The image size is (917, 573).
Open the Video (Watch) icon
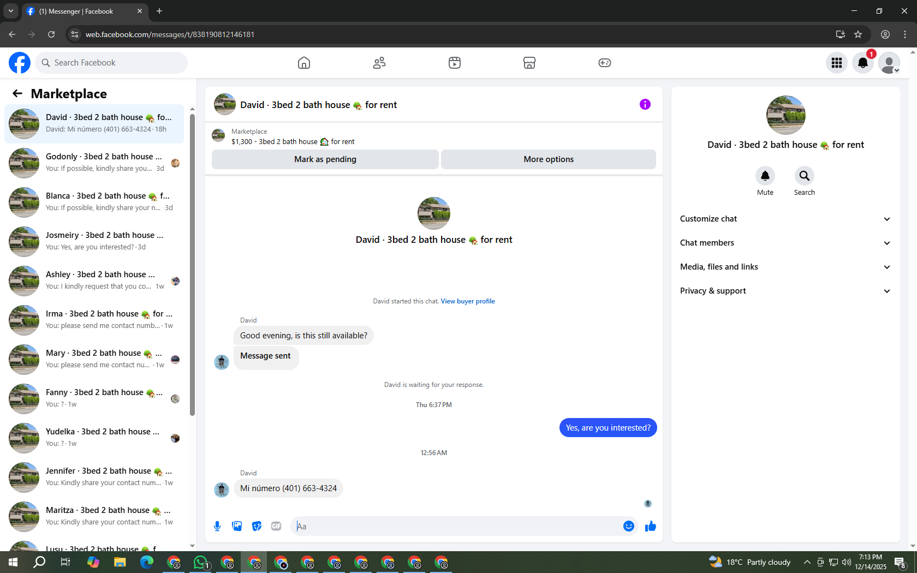[455, 63]
